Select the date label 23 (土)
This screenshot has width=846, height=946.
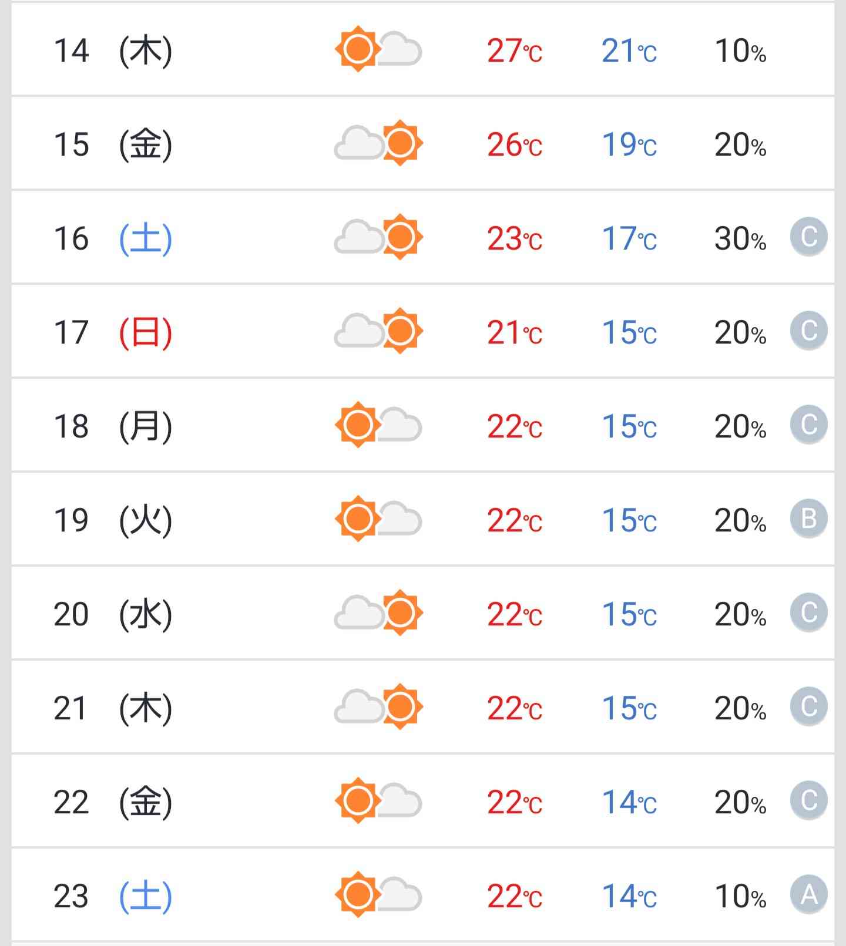(113, 896)
